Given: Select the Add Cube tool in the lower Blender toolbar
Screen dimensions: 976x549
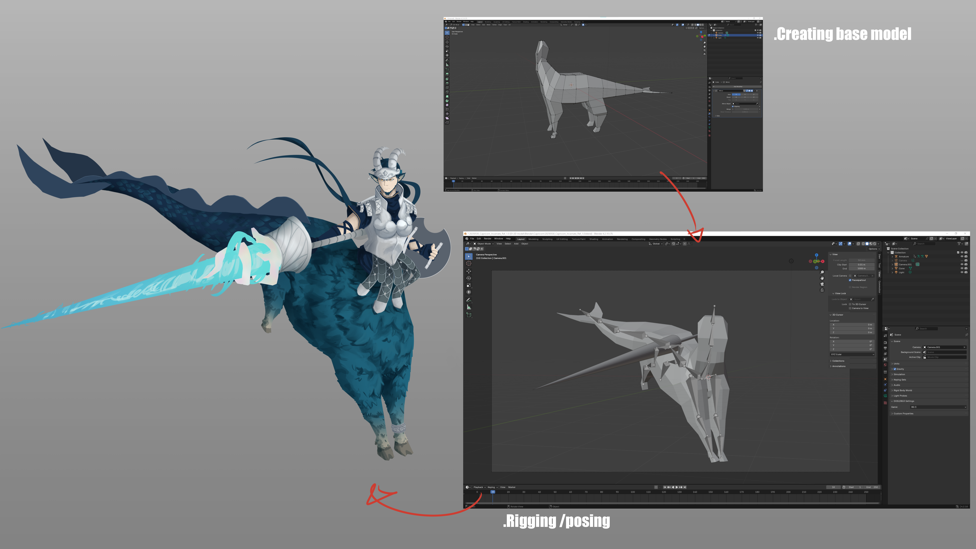Looking at the screenshot, I should tap(469, 315).
